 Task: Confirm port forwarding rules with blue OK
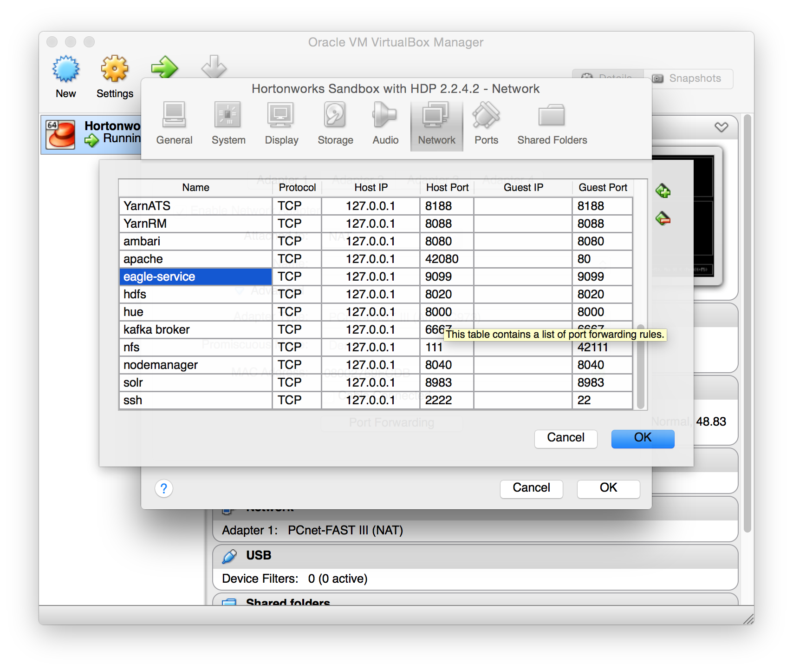643,438
